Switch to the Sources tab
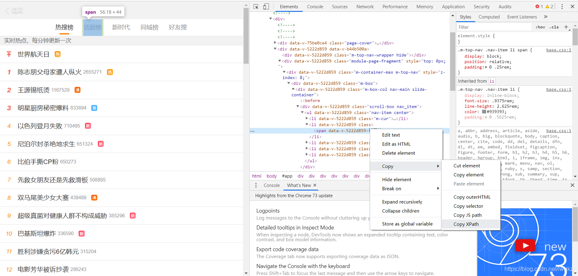578x276 pixels. (339, 7)
